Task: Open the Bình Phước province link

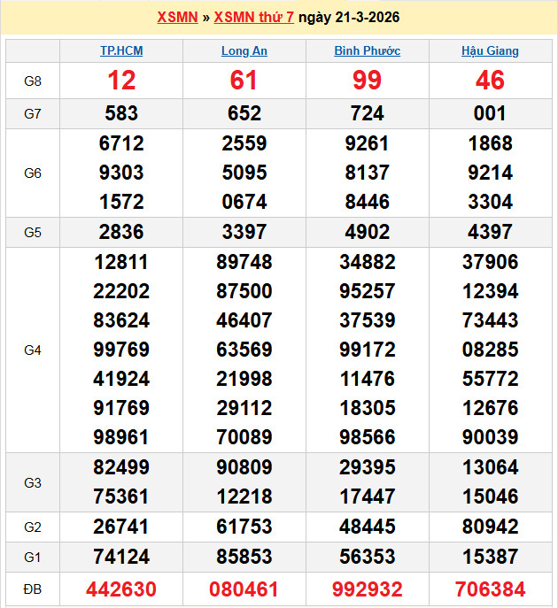Action: (367, 51)
